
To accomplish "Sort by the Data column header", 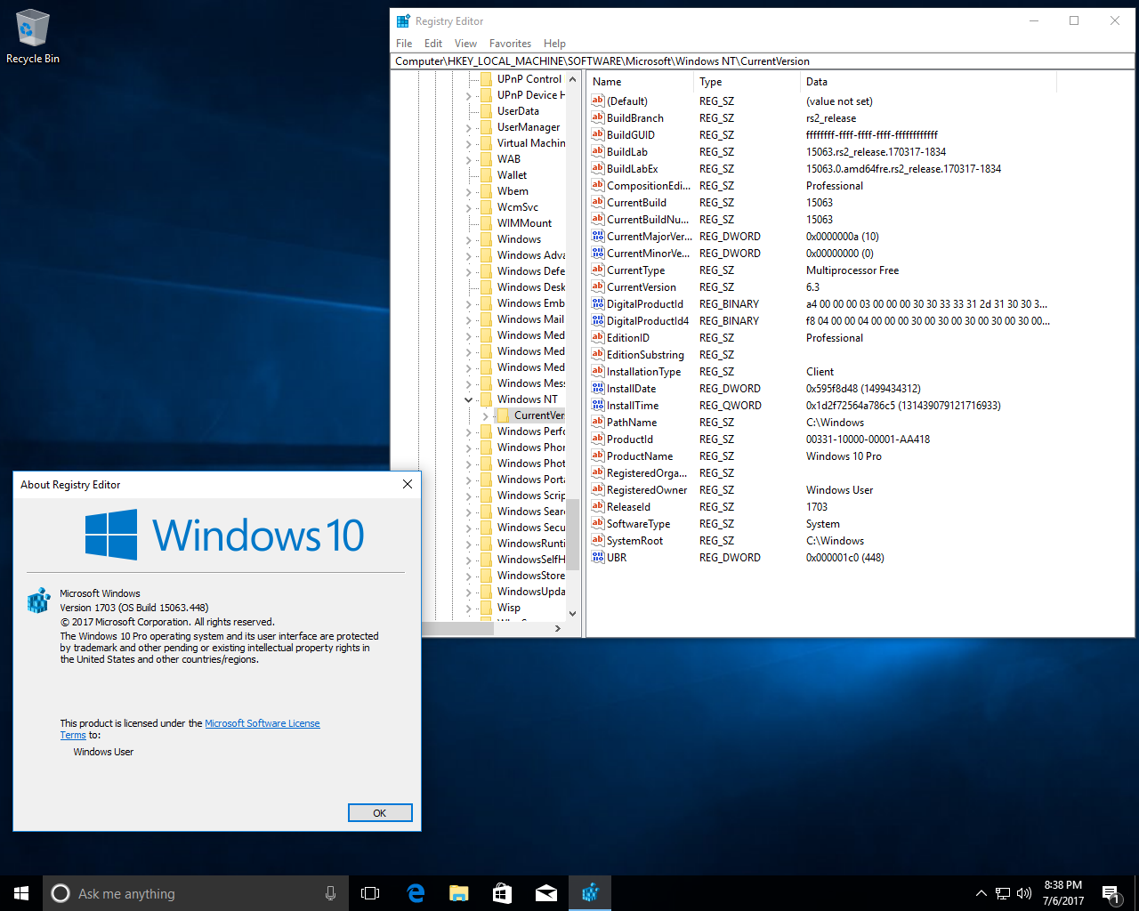I will 928,81.
